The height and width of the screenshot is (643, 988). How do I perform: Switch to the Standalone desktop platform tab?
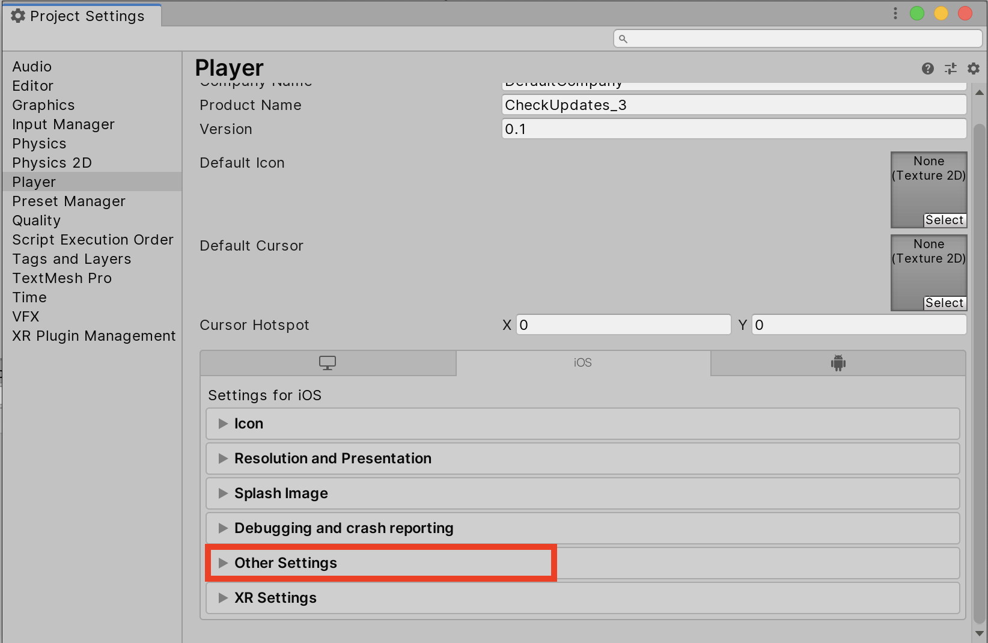tap(328, 363)
